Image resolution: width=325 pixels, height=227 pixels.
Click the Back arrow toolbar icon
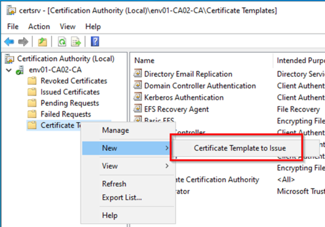(x=9, y=42)
